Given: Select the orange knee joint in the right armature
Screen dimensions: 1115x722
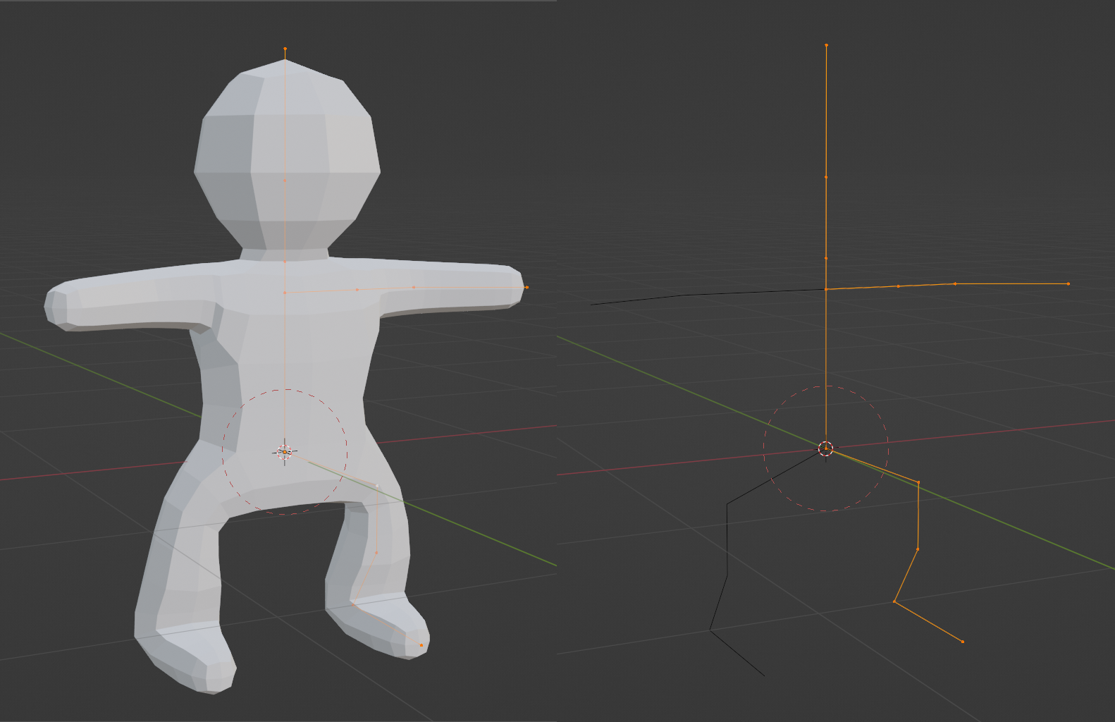Looking at the screenshot, I should tap(917, 549).
